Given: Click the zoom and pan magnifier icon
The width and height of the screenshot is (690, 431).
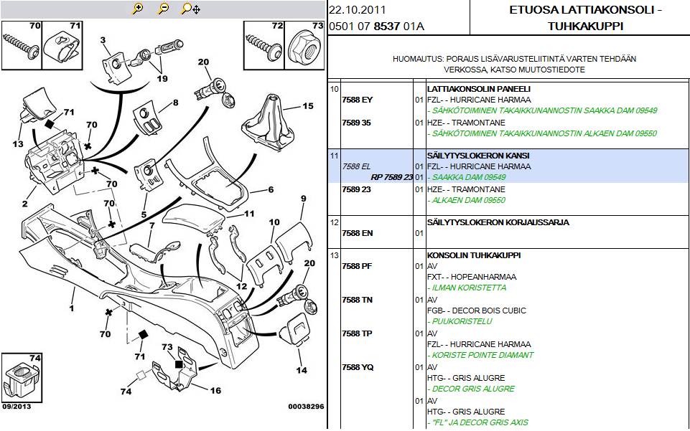Looking at the screenshot, I should pos(190,9).
